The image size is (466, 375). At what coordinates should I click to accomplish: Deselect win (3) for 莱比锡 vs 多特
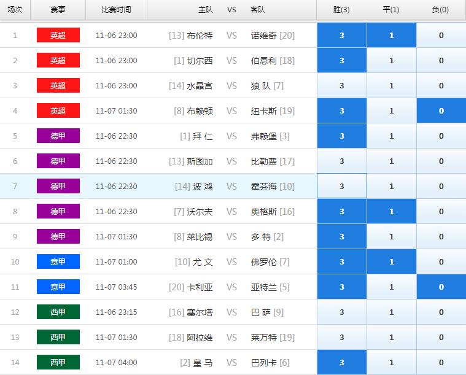point(342,236)
